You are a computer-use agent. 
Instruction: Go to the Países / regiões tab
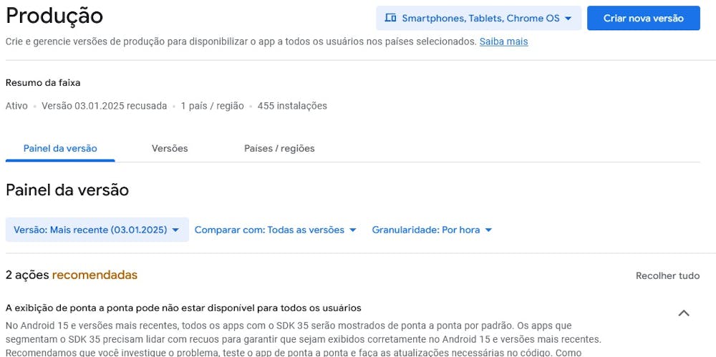(279, 148)
